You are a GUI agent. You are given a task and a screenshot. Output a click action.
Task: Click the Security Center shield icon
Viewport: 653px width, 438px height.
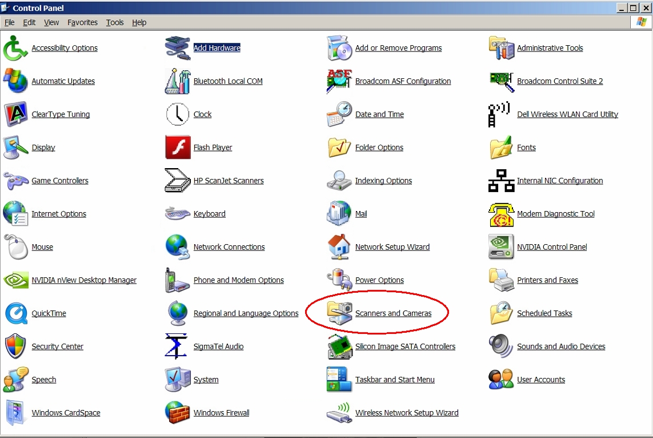pyautogui.click(x=15, y=347)
